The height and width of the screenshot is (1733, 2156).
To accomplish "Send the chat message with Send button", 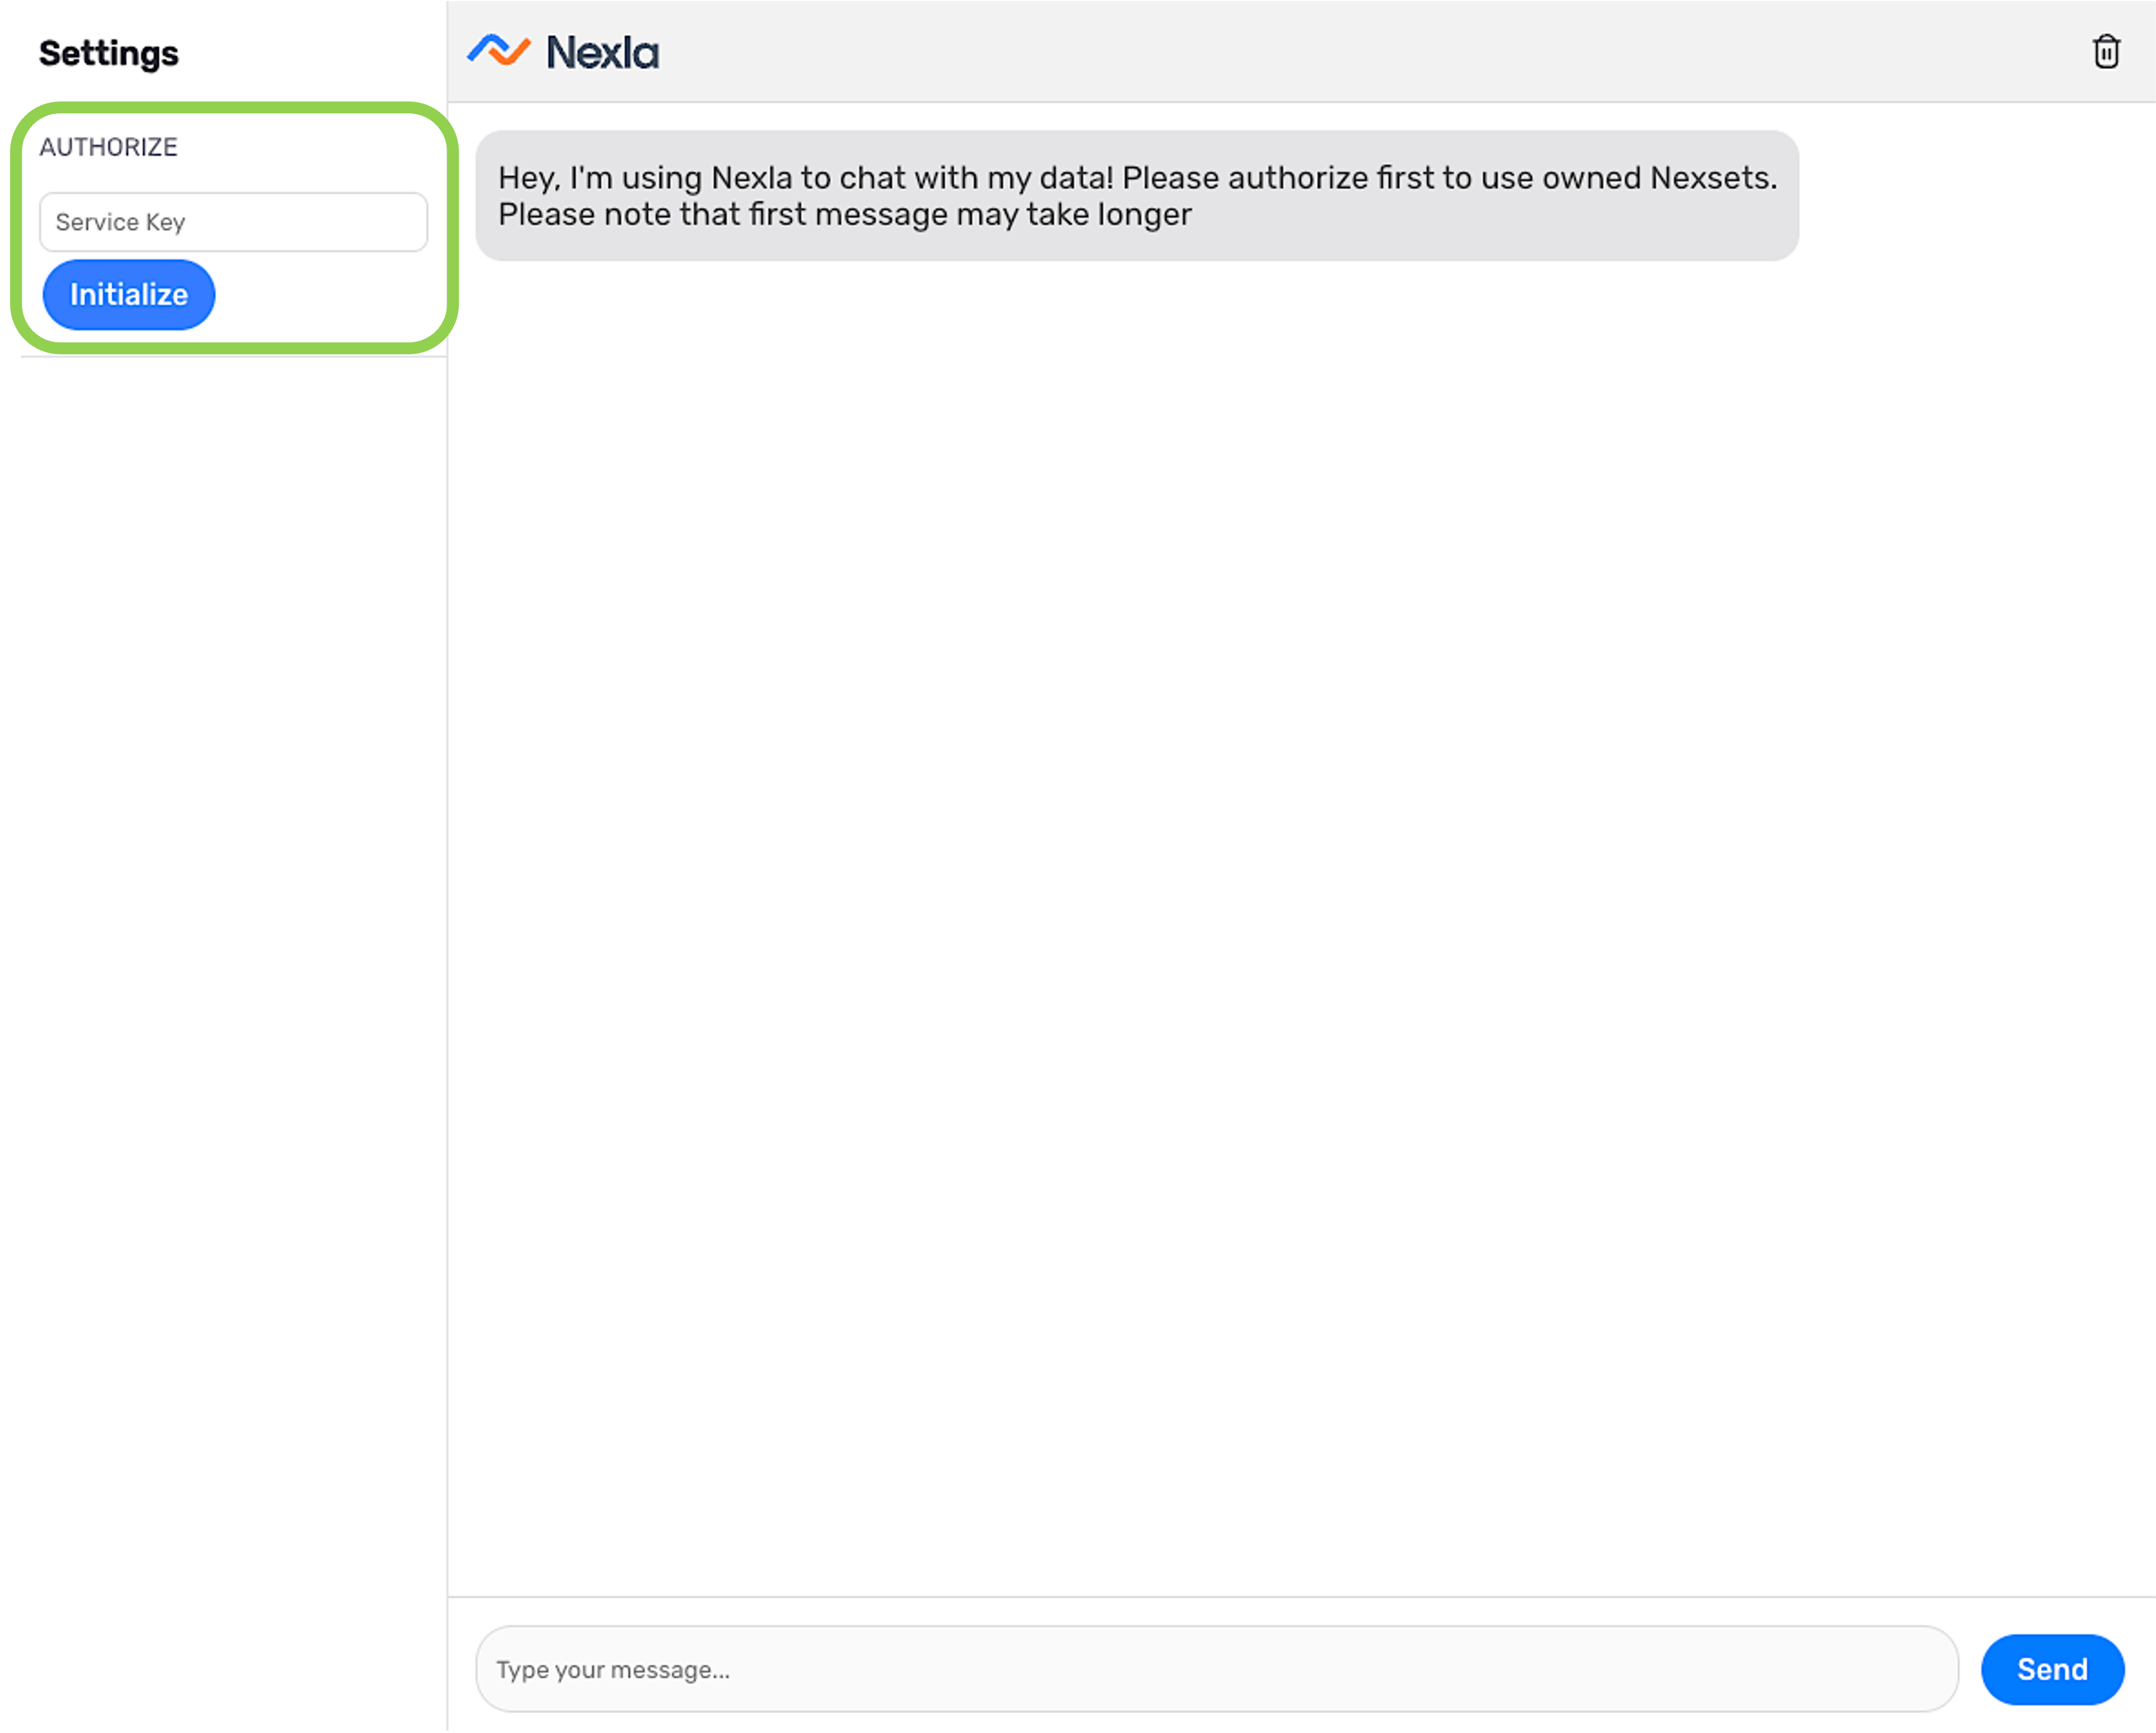I will click(x=2052, y=1669).
